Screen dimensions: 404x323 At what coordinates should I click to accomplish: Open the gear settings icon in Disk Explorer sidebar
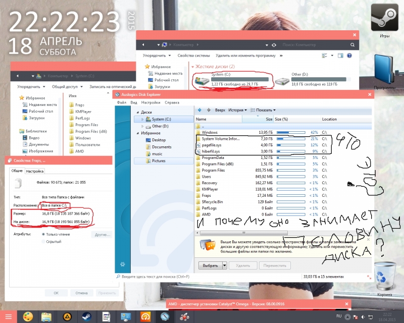click(x=123, y=264)
